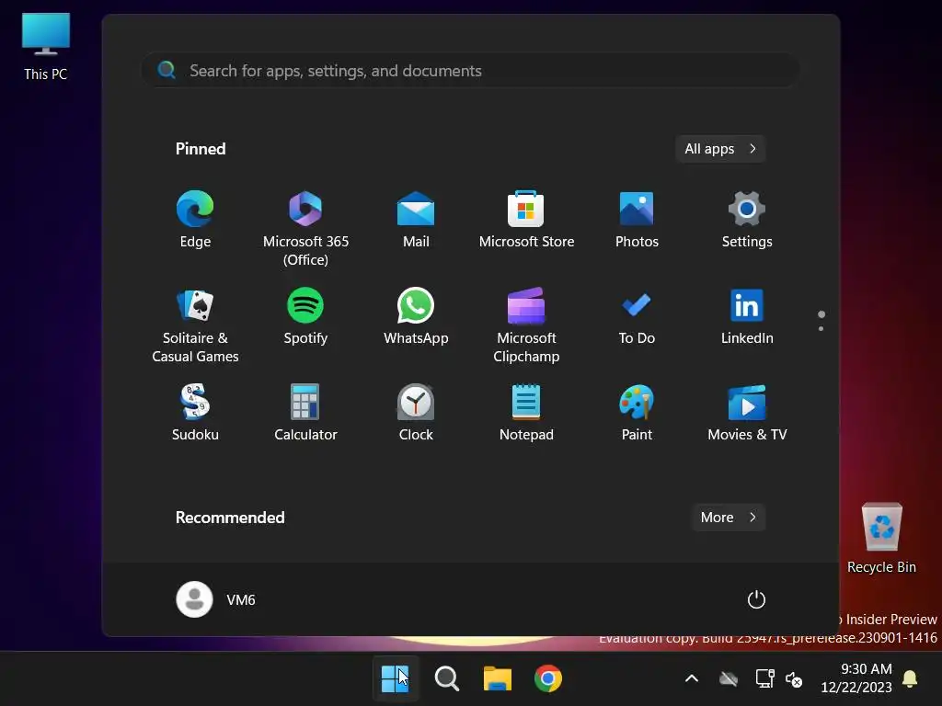Image resolution: width=942 pixels, height=706 pixels.
Task: Open Notepad from pinned apps
Action: click(x=526, y=413)
